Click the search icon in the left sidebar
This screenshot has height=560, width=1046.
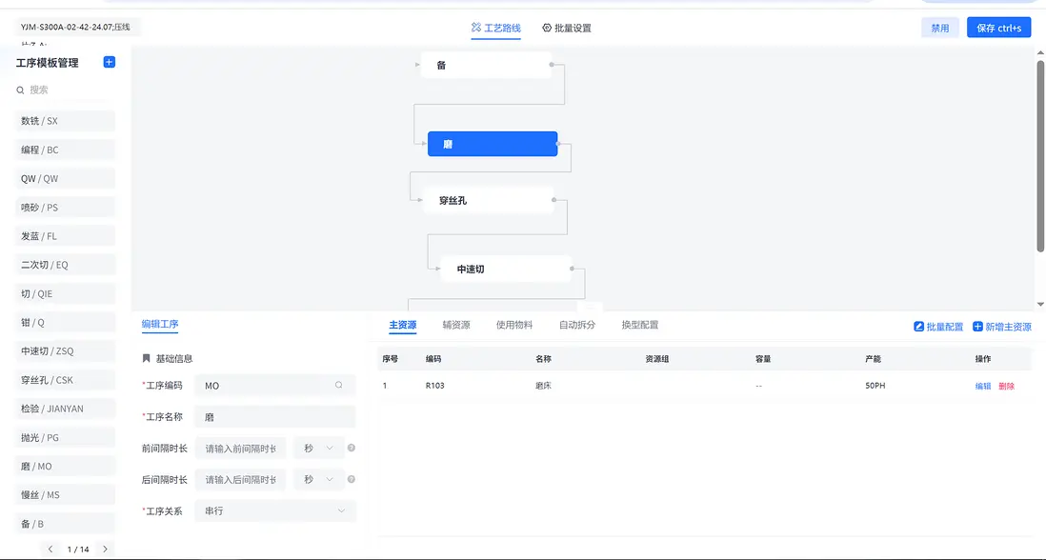click(21, 90)
